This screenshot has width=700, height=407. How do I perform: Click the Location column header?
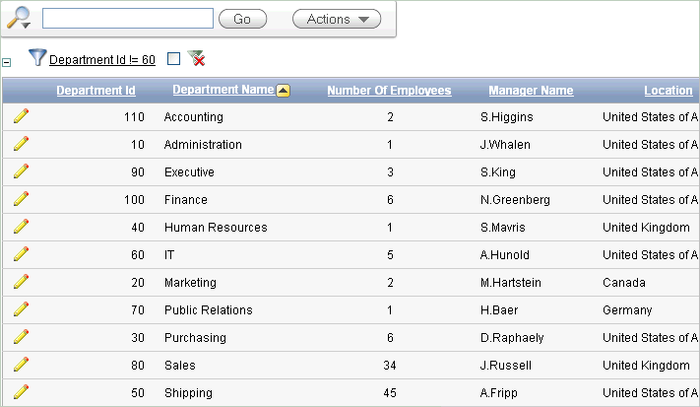(668, 91)
